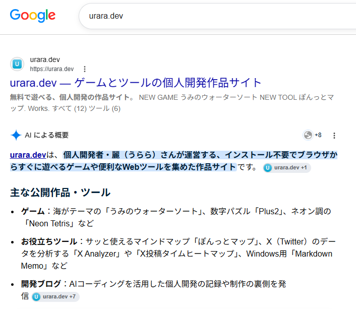Screen dimensions: 356x309
Task: Click snippet text 無料で遊べる、個人開発の作品サイト。
Action: click(73, 97)
